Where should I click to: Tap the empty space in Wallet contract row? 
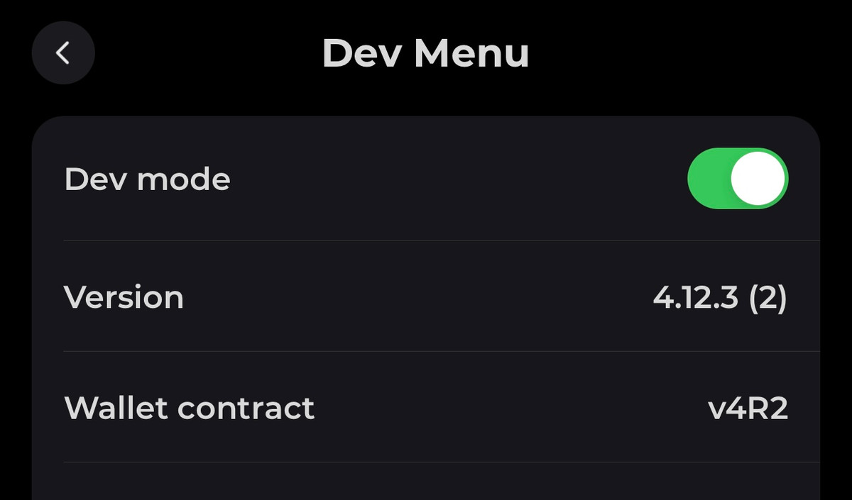coord(511,408)
